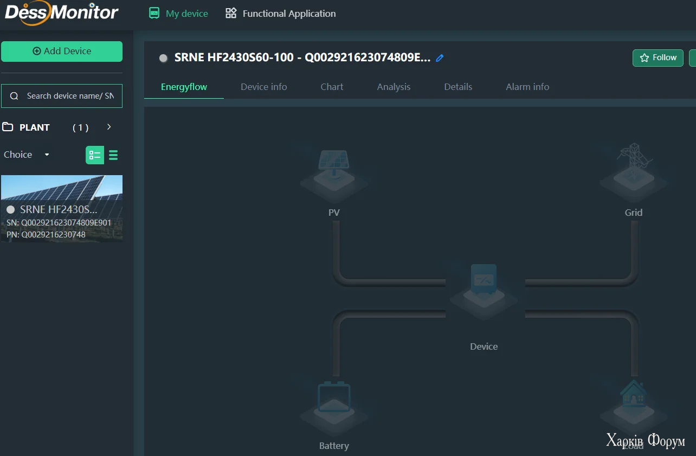Viewport: 696px width, 456px height.
Task: Click the Add Device button
Action: tap(62, 51)
